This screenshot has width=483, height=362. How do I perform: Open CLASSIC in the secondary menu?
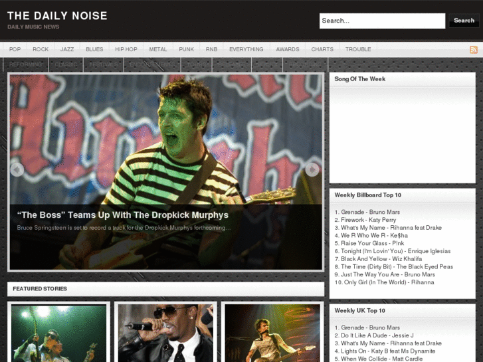pos(66,64)
